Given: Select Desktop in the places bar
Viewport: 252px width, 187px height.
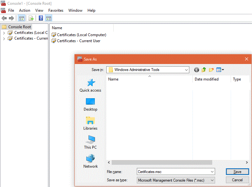Looking at the screenshot, I should pos(90,105).
